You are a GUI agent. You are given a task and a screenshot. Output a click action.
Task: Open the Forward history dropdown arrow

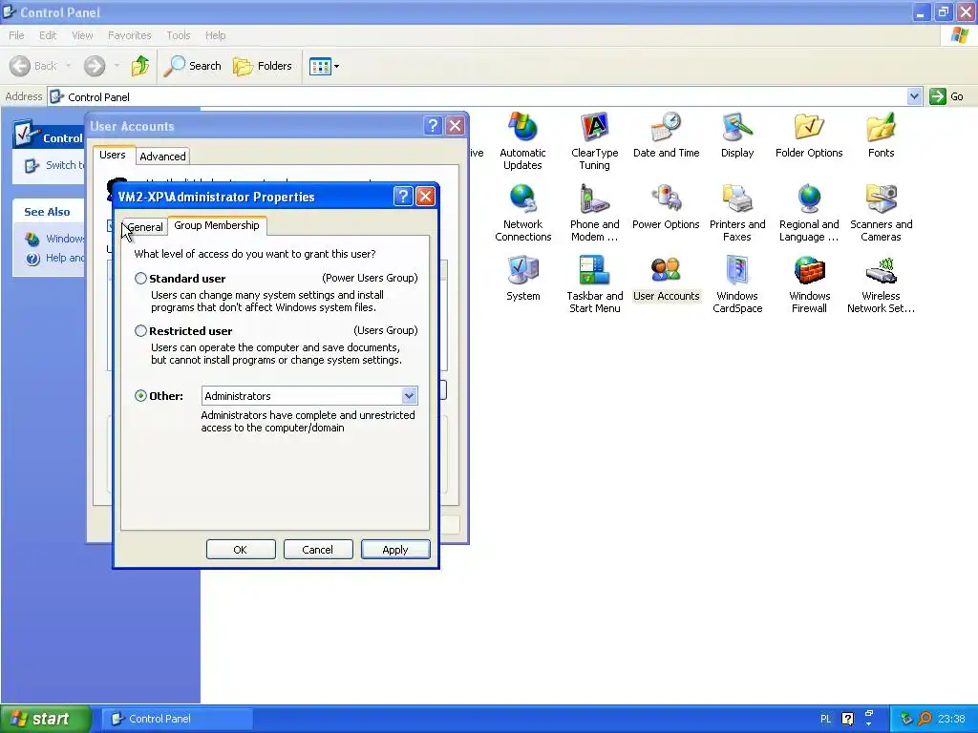click(117, 66)
